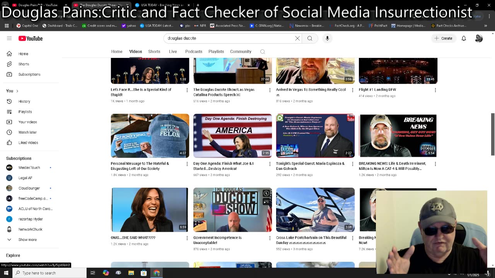This screenshot has height=278, width=495.
Task: Open the YouTube hamburger guide menu
Action: (9, 38)
